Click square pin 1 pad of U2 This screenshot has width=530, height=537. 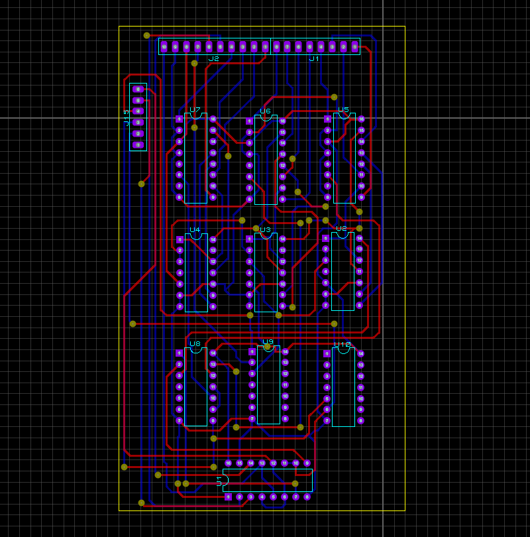pos(325,239)
